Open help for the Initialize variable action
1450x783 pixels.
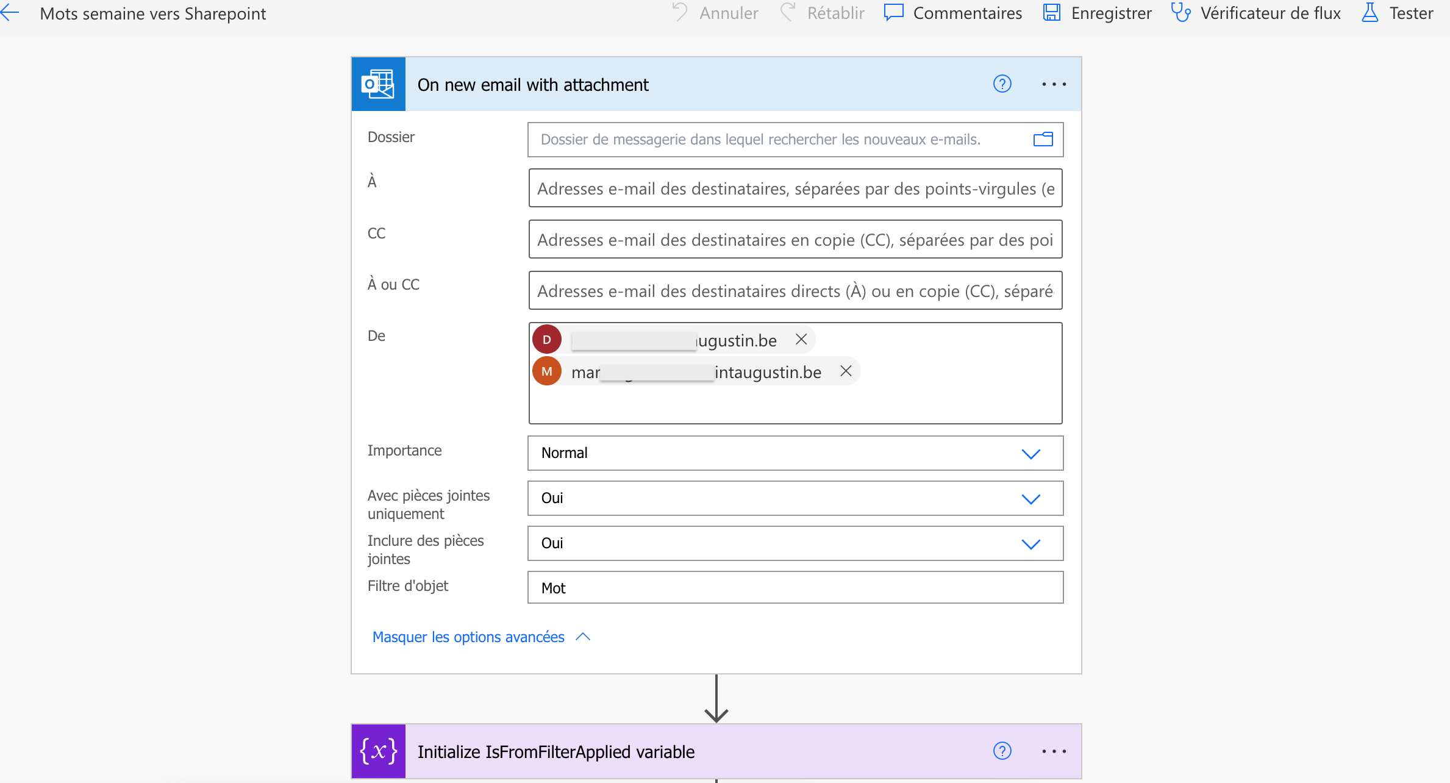[x=1002, y=751]
